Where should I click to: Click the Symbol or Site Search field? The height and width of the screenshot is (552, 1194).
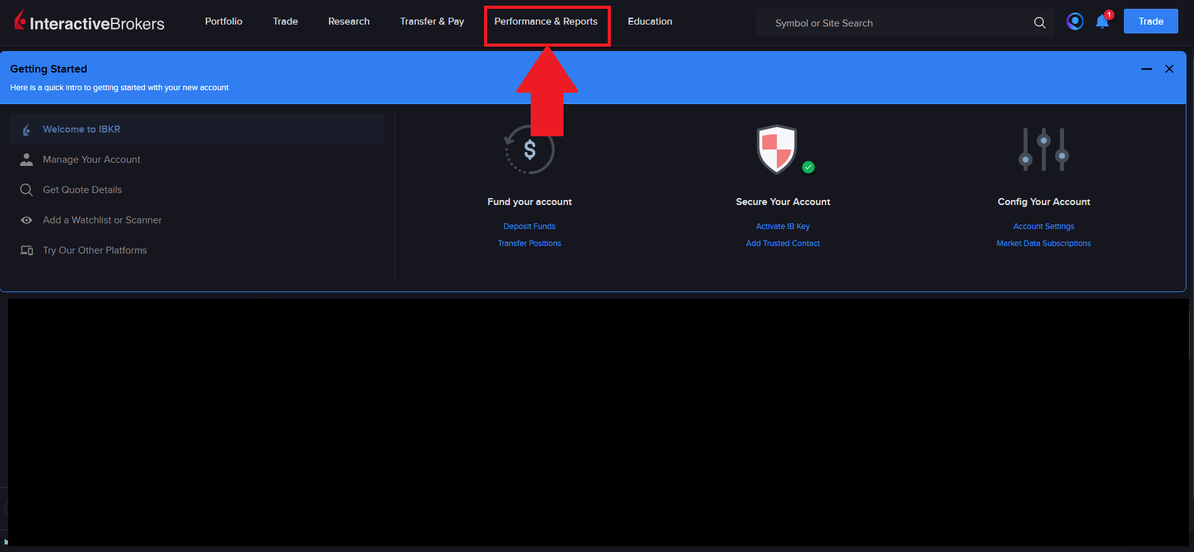pos(904,23)
